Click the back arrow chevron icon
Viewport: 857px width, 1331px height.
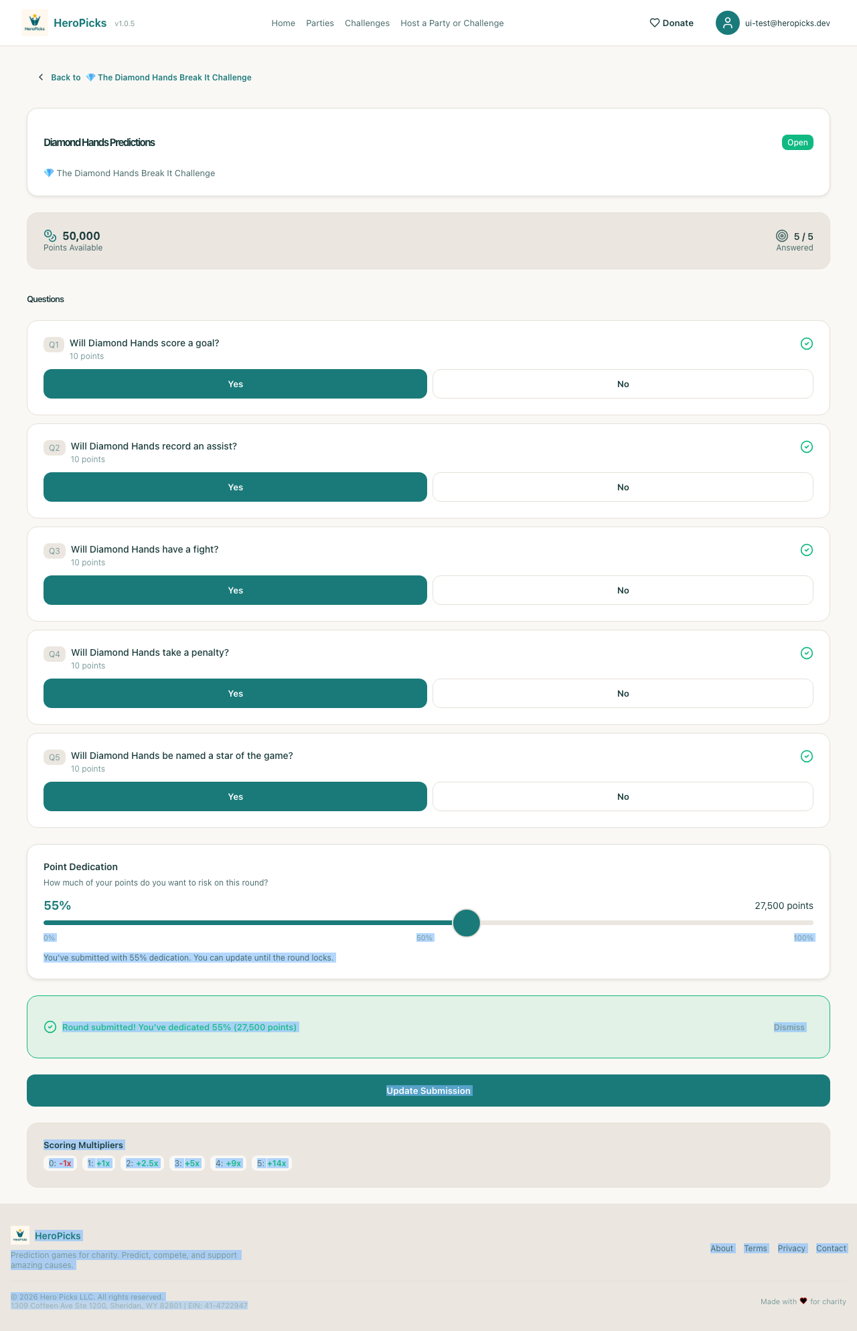click(41, 78)
